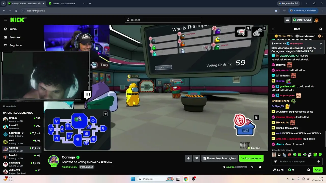326x183 pixels.
Task: Pick the white duck emote
Action: 279,155
